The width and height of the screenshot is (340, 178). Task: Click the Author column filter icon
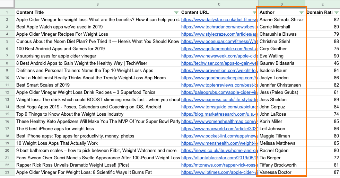tap(301, 12)
